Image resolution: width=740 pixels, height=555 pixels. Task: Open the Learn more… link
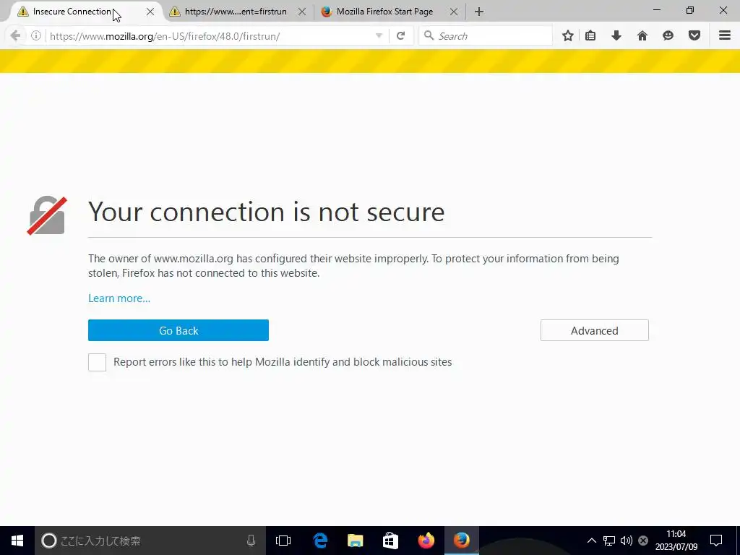119,298
